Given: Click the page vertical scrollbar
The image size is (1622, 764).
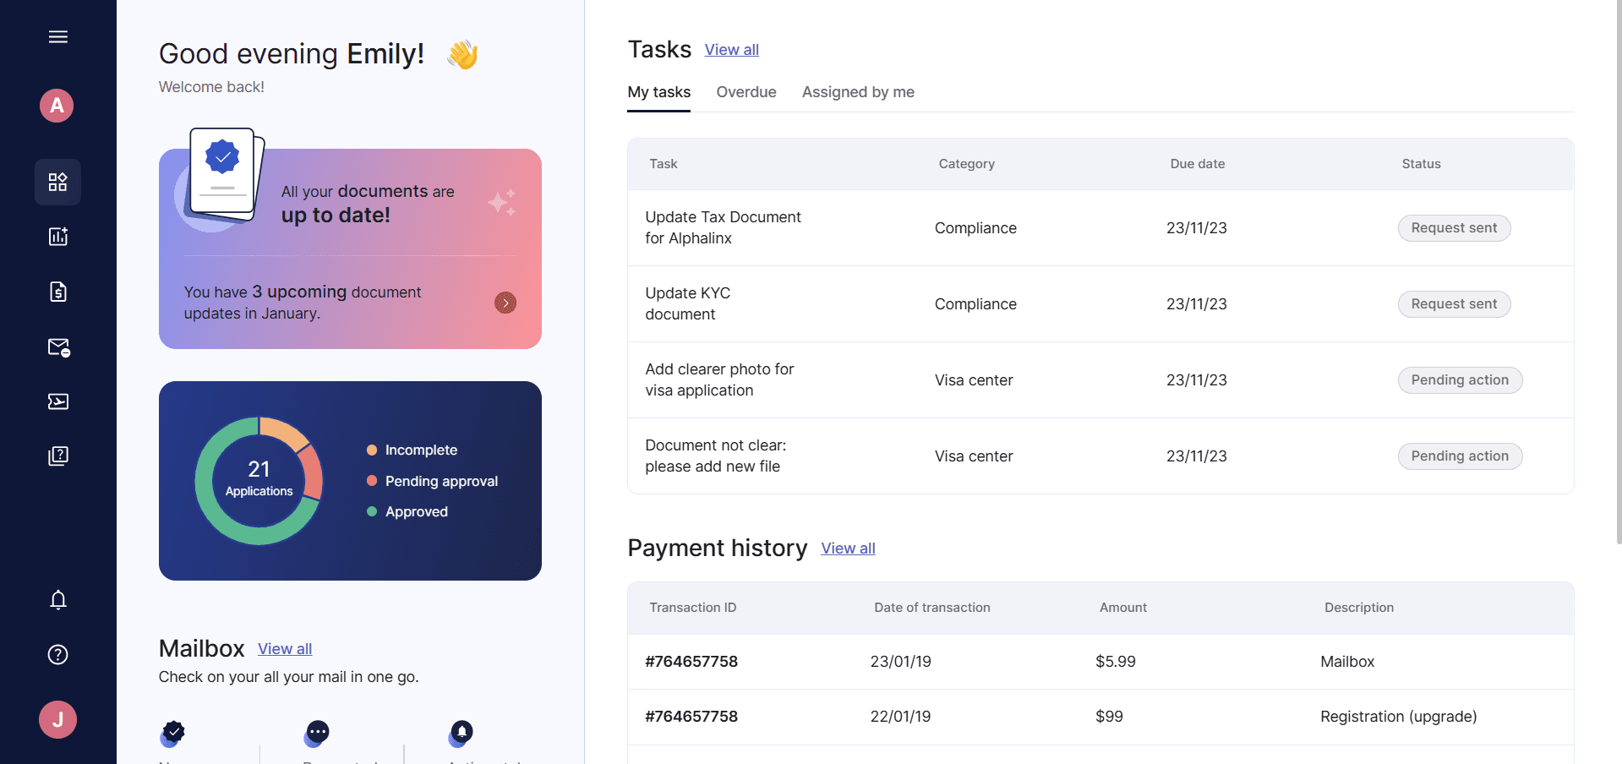Looking at the screenshot, I should (x=1619, y=270).
